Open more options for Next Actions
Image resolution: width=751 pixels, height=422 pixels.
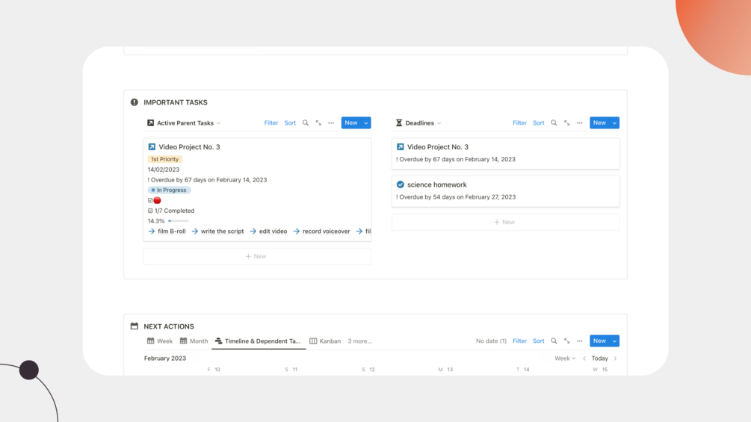(580, 341)
